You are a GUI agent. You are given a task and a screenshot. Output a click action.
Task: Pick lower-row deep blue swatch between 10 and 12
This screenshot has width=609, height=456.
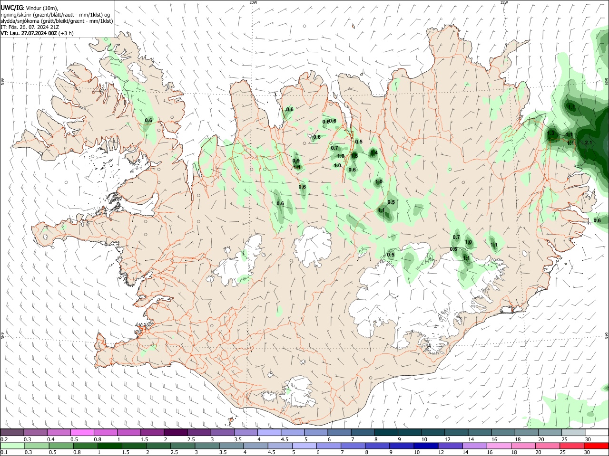tap(426, 446)
